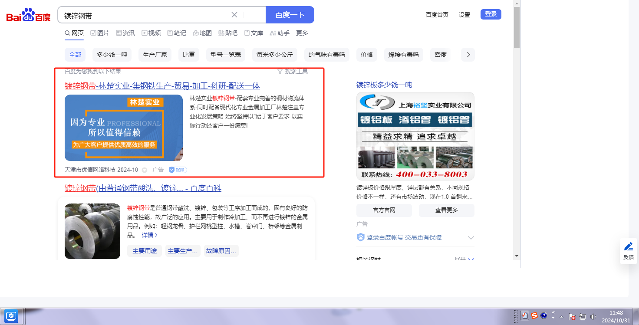Switch to the 地图 search tab
This screenshot has width=639, height=325.
(202, 33)
